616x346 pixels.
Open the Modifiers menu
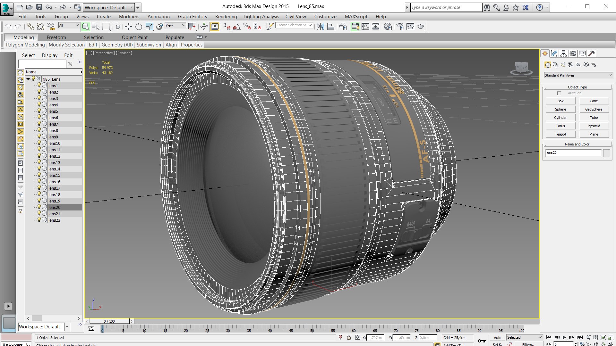point(129,17)
